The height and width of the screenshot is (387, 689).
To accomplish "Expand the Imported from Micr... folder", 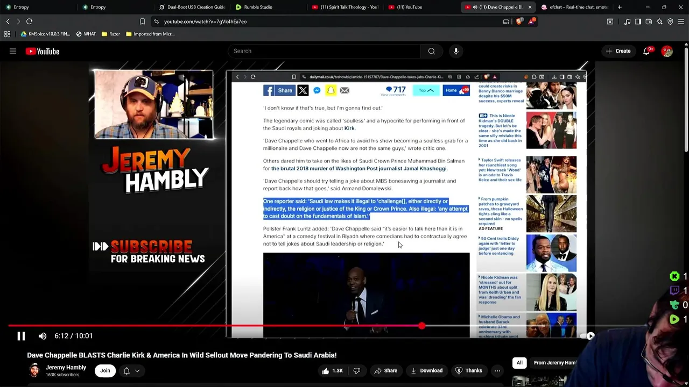I will click(150, 34).
